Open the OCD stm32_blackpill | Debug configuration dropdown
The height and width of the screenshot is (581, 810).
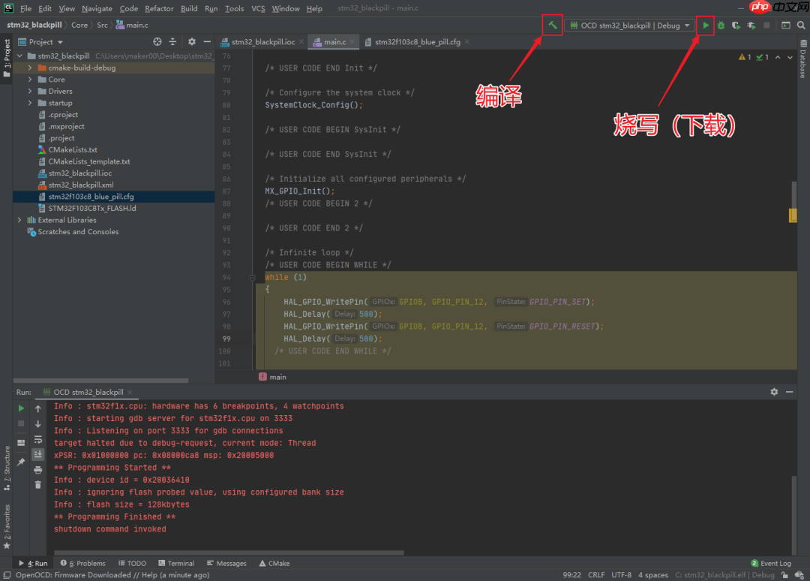point(630,25)
